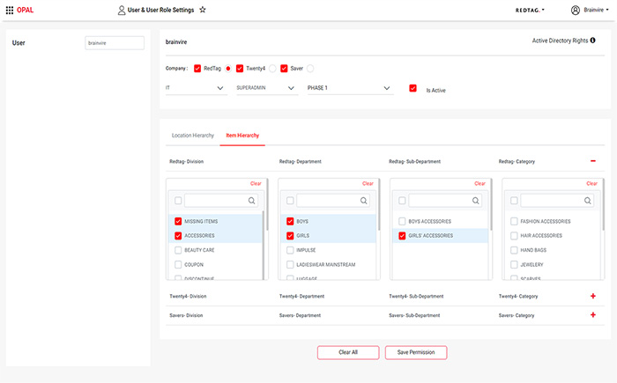Click the Save Permission button
The width and height of the screenshot is (617, 383).
coord(416,352)
